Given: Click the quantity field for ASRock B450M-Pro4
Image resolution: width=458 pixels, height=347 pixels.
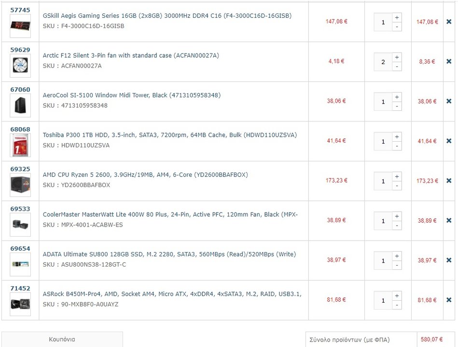Looking at the screenshot, I should (383, 300).
